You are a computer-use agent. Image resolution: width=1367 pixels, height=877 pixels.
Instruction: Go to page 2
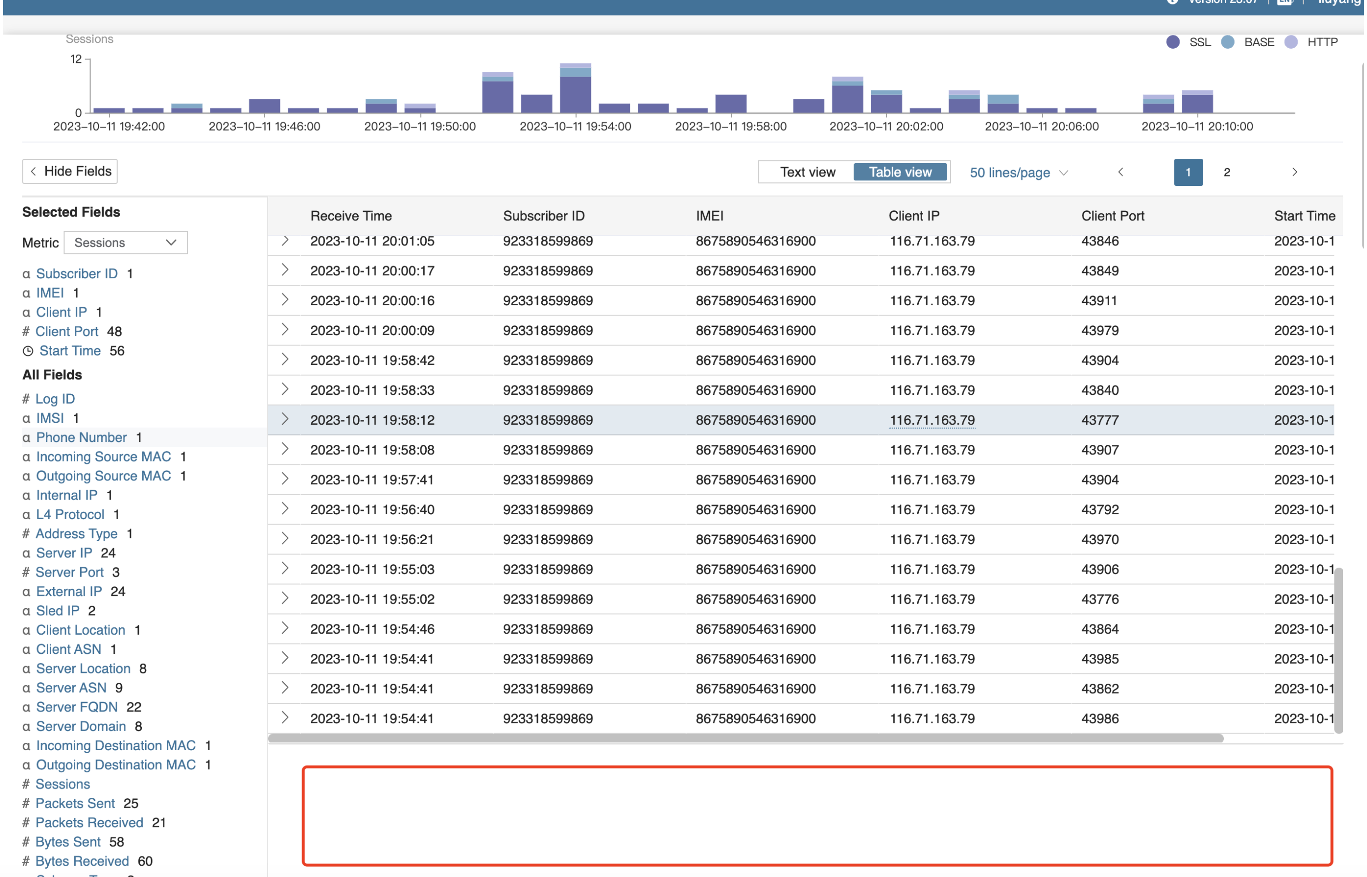[x=1226, y=172]
